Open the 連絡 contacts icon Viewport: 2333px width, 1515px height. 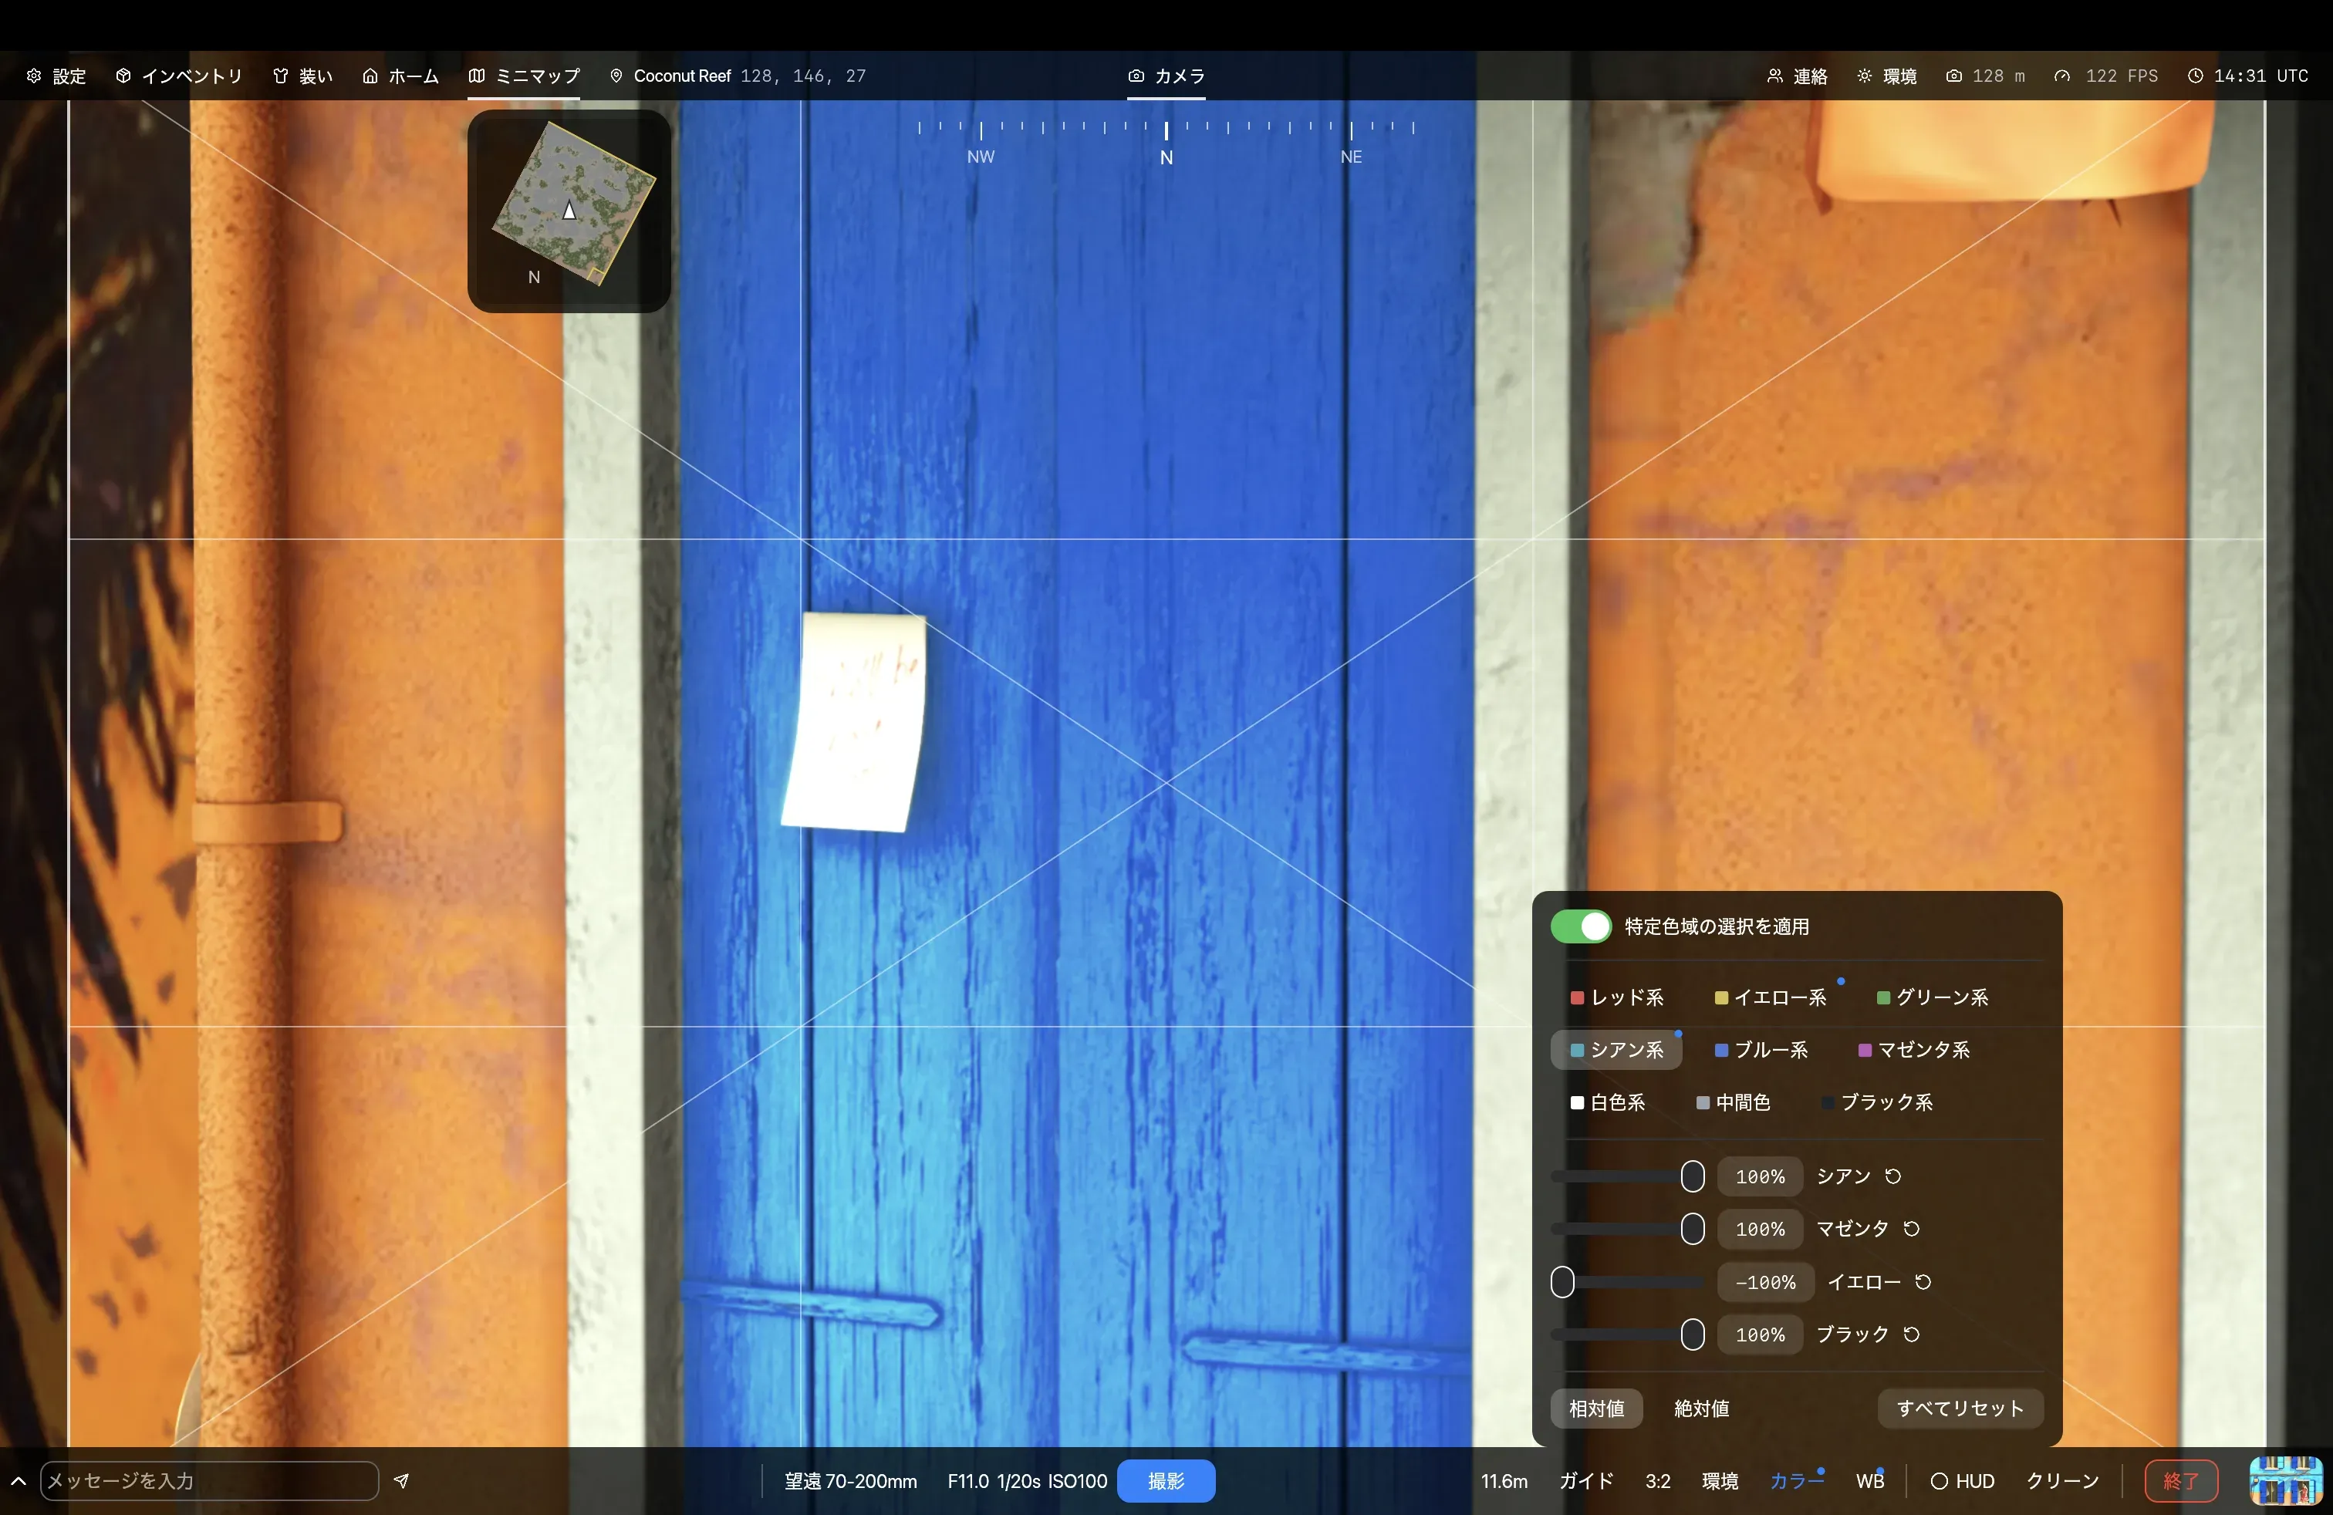pos(1774,76)
